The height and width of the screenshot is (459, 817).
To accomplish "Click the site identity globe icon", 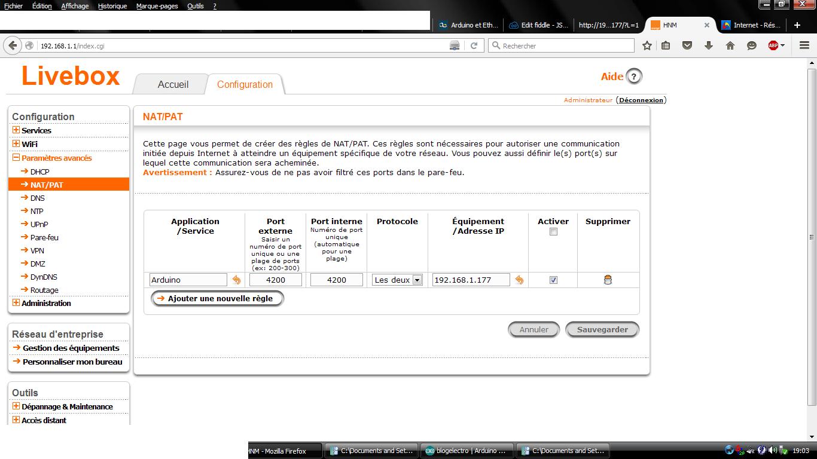I will pyautogui.click(x=29, y=45).
